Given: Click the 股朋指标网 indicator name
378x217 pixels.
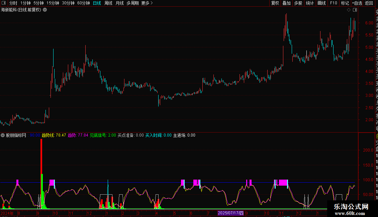Looking at the screenshot, I should (16, 135).
